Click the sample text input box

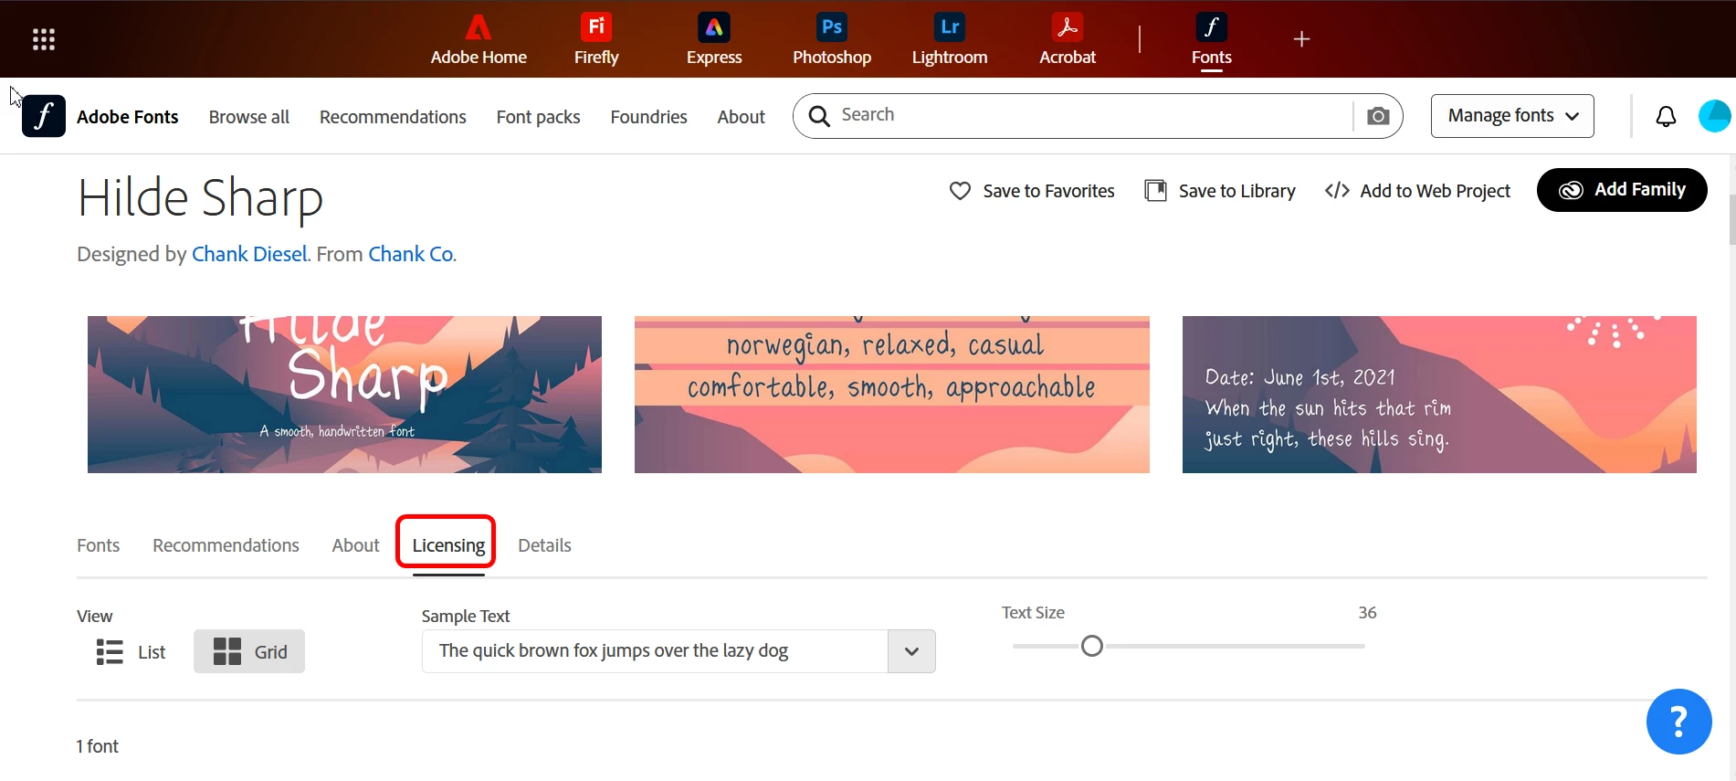(655, 651)
